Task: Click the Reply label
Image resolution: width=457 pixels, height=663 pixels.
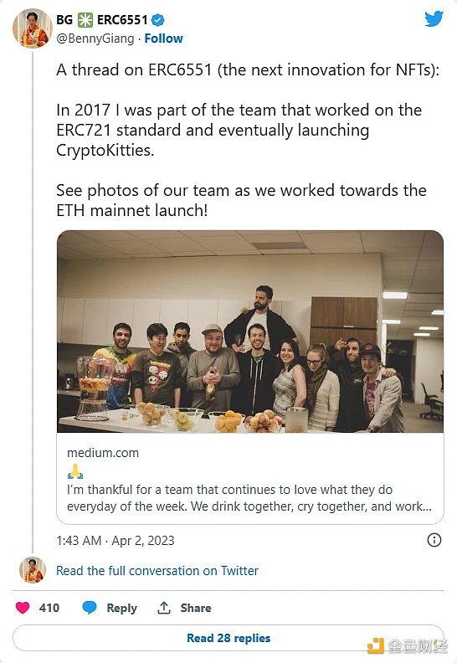Action: pos(121,608)
